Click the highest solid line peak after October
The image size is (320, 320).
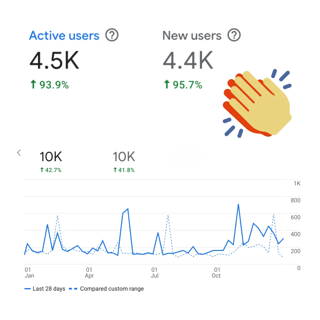pyautogui.click(x=238, y=205)
